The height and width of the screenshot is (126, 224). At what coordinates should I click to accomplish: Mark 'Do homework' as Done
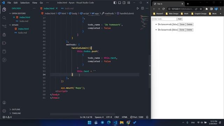click(x=182, y=30)
